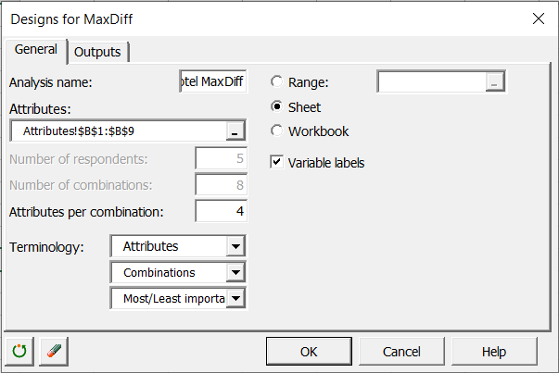
Task: Select the Workbook radio button
Action: (276, 131)
